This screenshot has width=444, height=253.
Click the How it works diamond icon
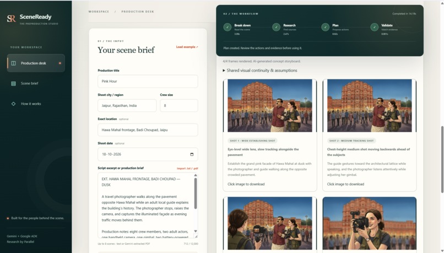(x=13, y=104)
